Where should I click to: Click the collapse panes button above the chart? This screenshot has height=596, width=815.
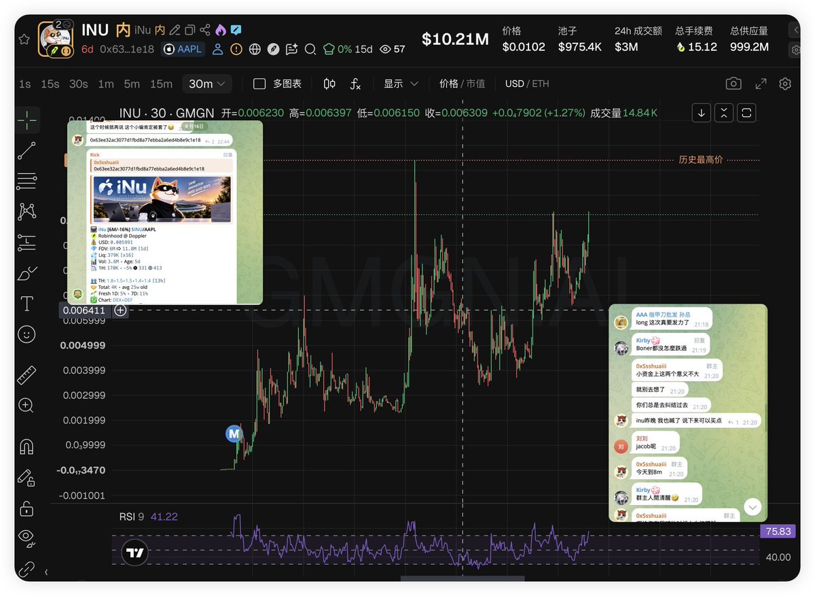(x=724, y=113)
